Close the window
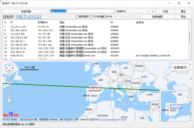Screen dimensions: 194x128 point(189,3)
